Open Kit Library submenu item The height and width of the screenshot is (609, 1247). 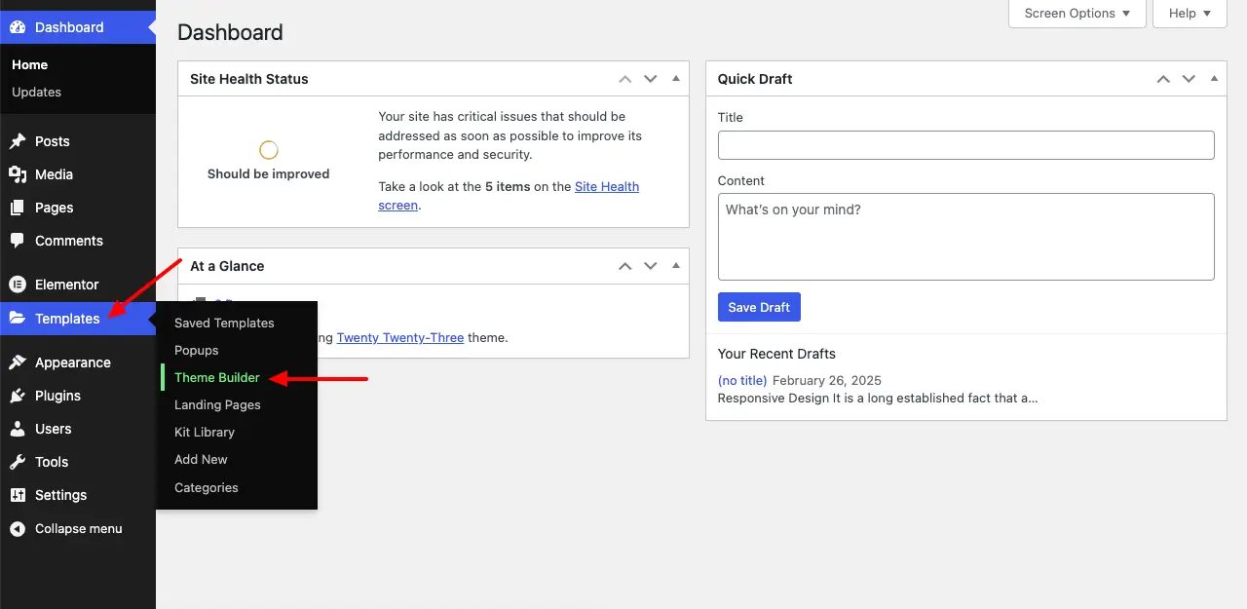(x=205, y=432)
